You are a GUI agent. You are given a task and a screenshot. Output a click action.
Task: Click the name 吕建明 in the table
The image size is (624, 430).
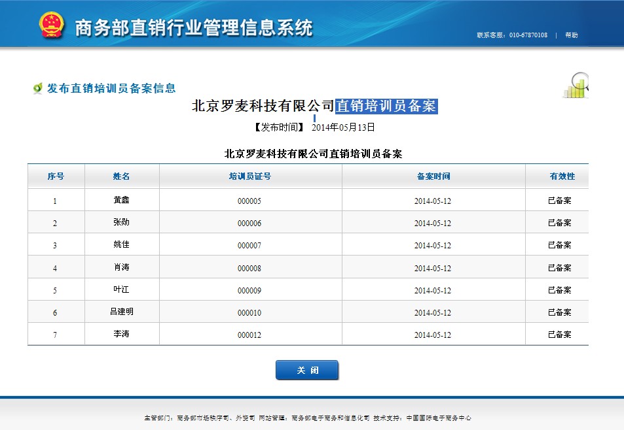pyautogui.click(x=121, y=312)
